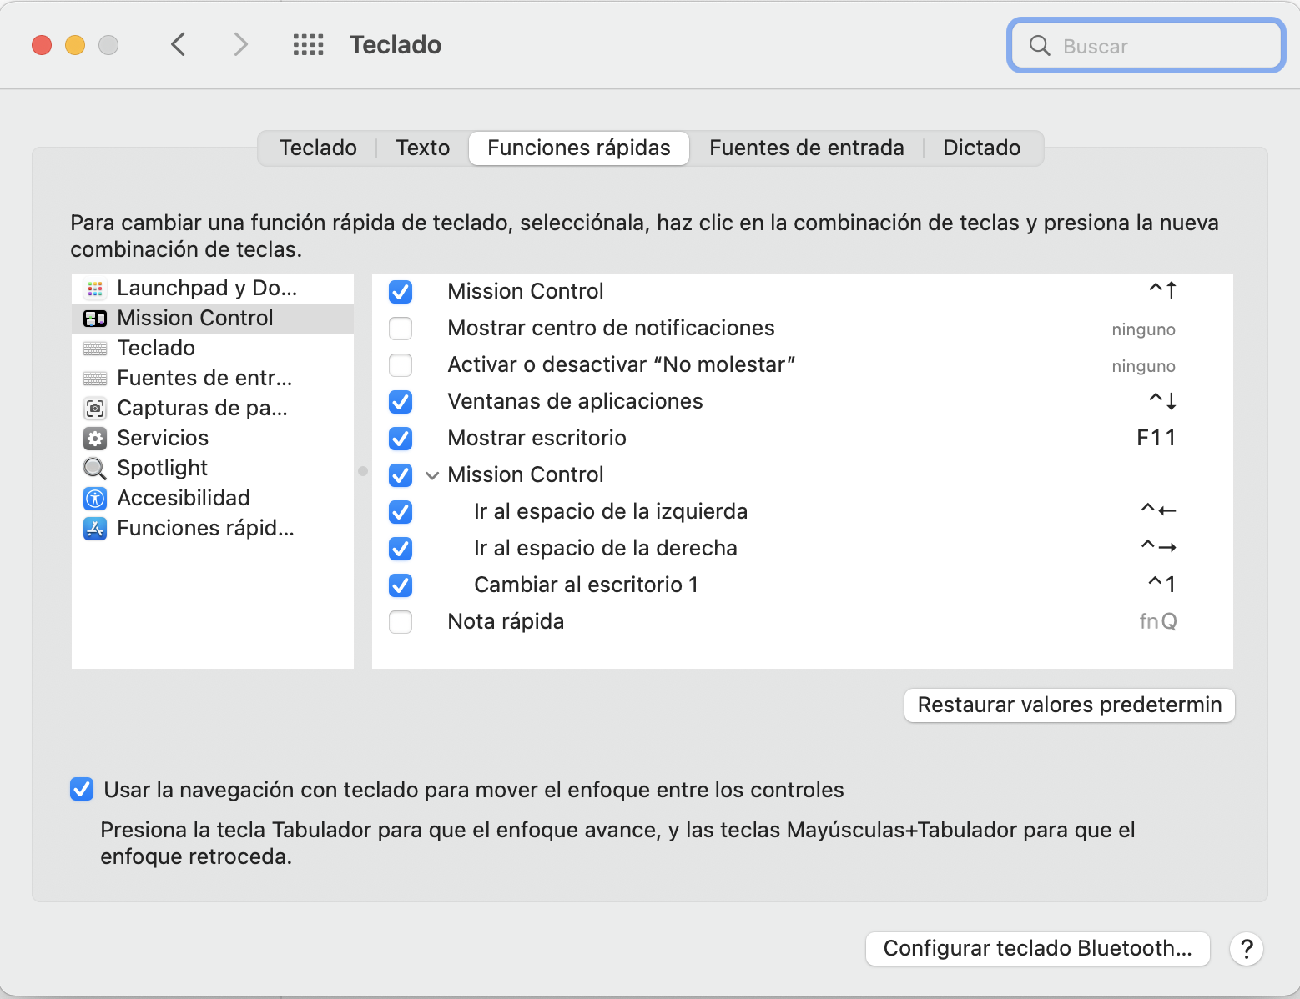The image size is (1300, 999).
Task: Switch to the Fuentes de entrada tab
Action: tap(806, 148)
